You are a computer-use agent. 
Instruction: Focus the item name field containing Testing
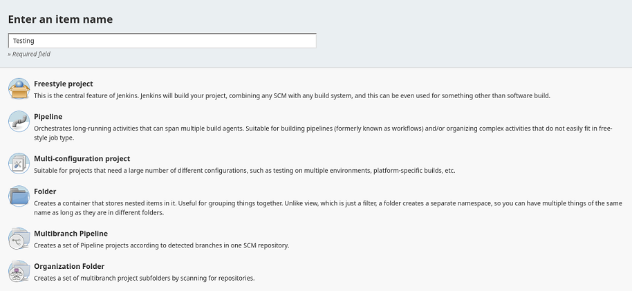click(162, 41)
